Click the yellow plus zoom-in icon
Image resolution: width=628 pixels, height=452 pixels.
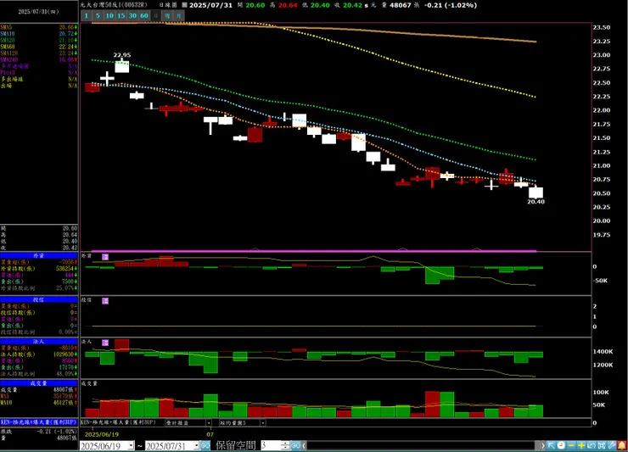581,445
